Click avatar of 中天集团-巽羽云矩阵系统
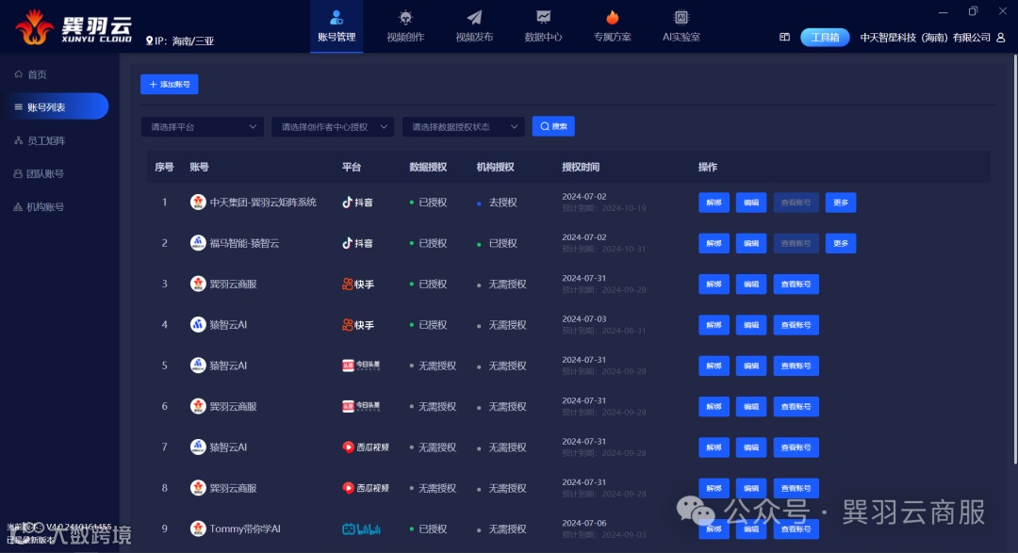This screenshot has width=1018, height=553. click(198, 202)
